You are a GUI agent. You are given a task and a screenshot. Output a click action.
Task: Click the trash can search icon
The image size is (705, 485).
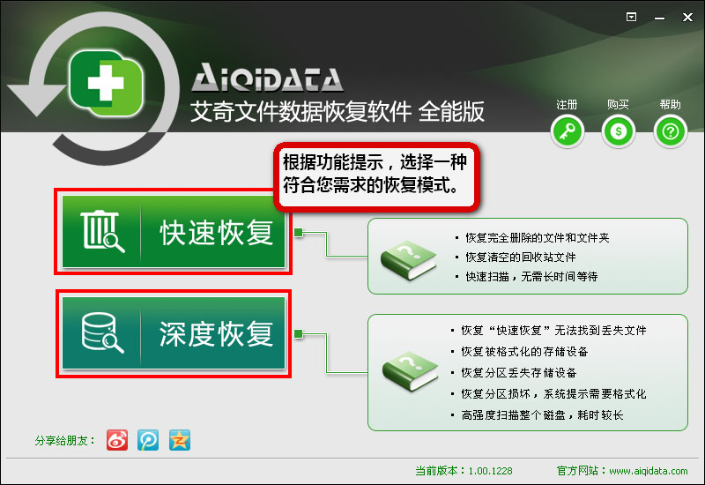click(x=102, y=231)
